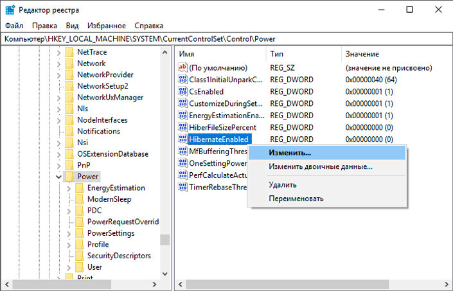Open the Вид menu
Viewport: 453px width, 291px height.
click(x=72, y=26)
